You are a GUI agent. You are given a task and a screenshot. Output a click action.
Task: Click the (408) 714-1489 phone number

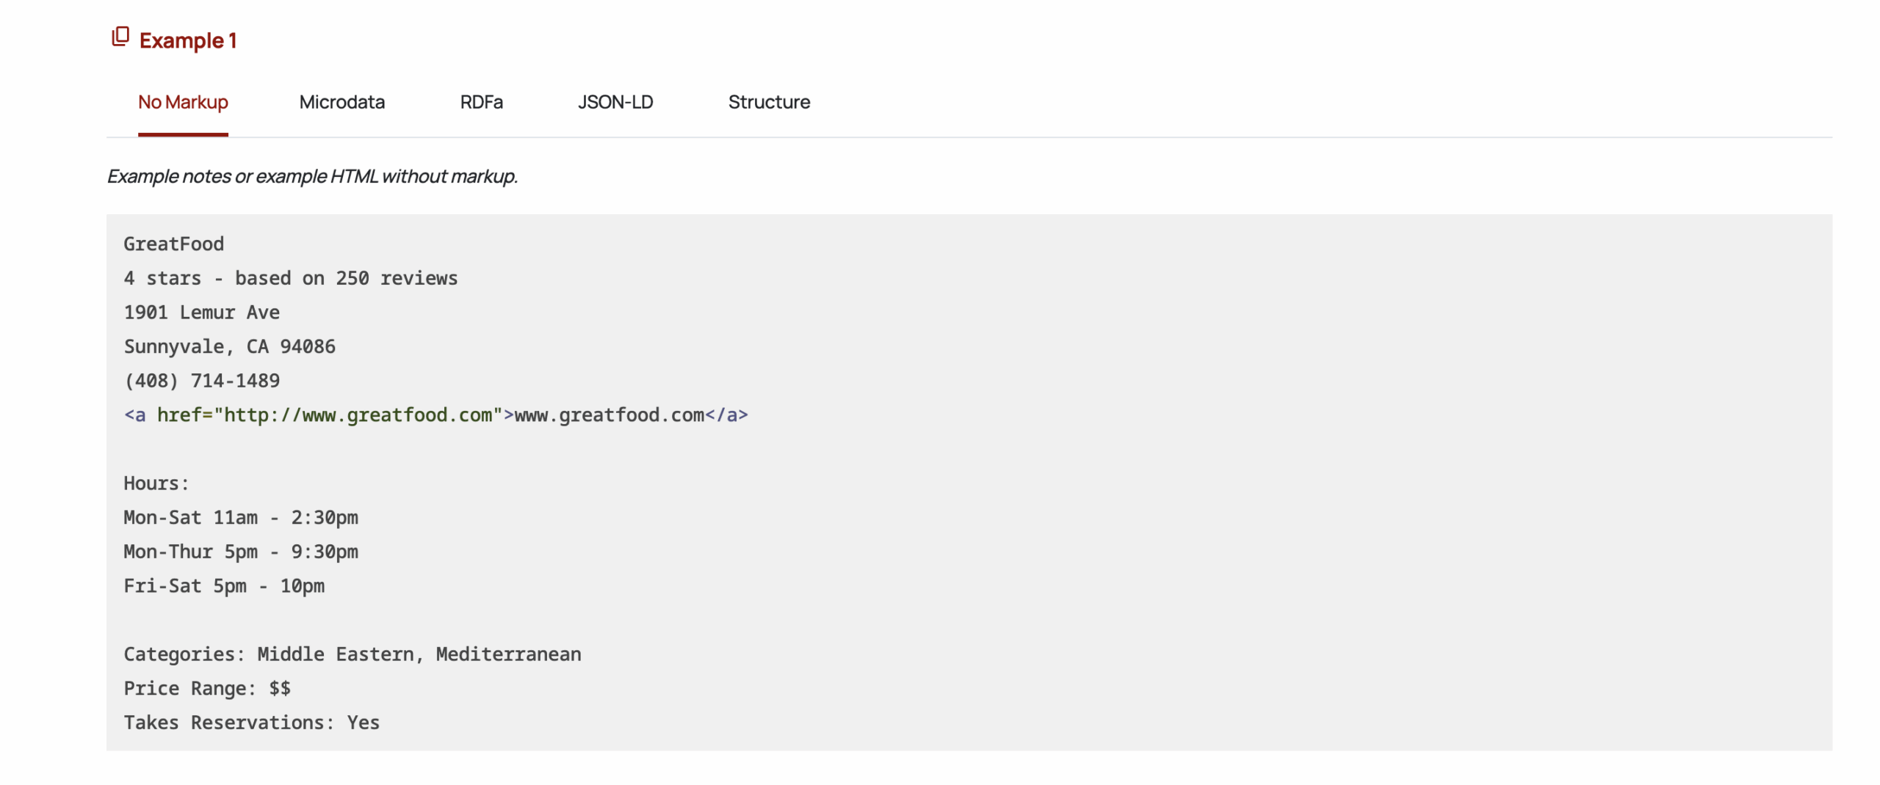(201, 381)
